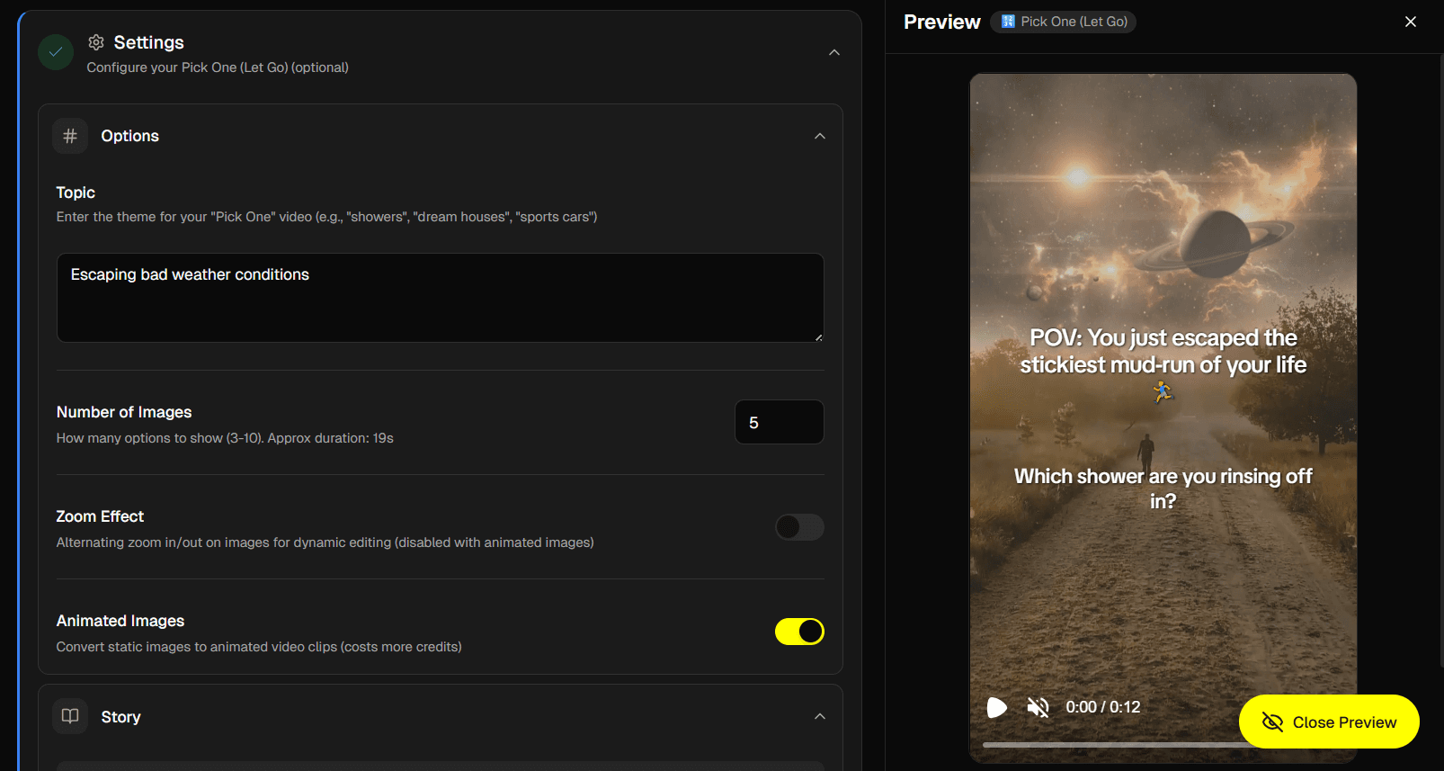Focus the Topic text area

[x=441, y=298]
